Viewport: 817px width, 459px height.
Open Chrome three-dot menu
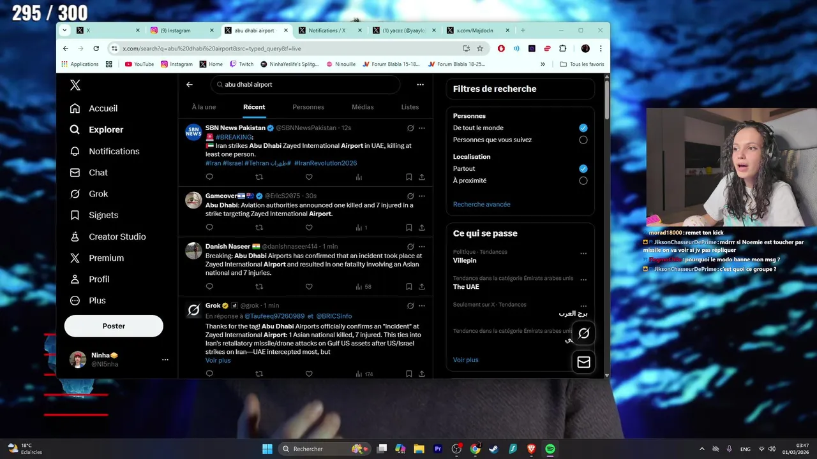tap(601, 48)
